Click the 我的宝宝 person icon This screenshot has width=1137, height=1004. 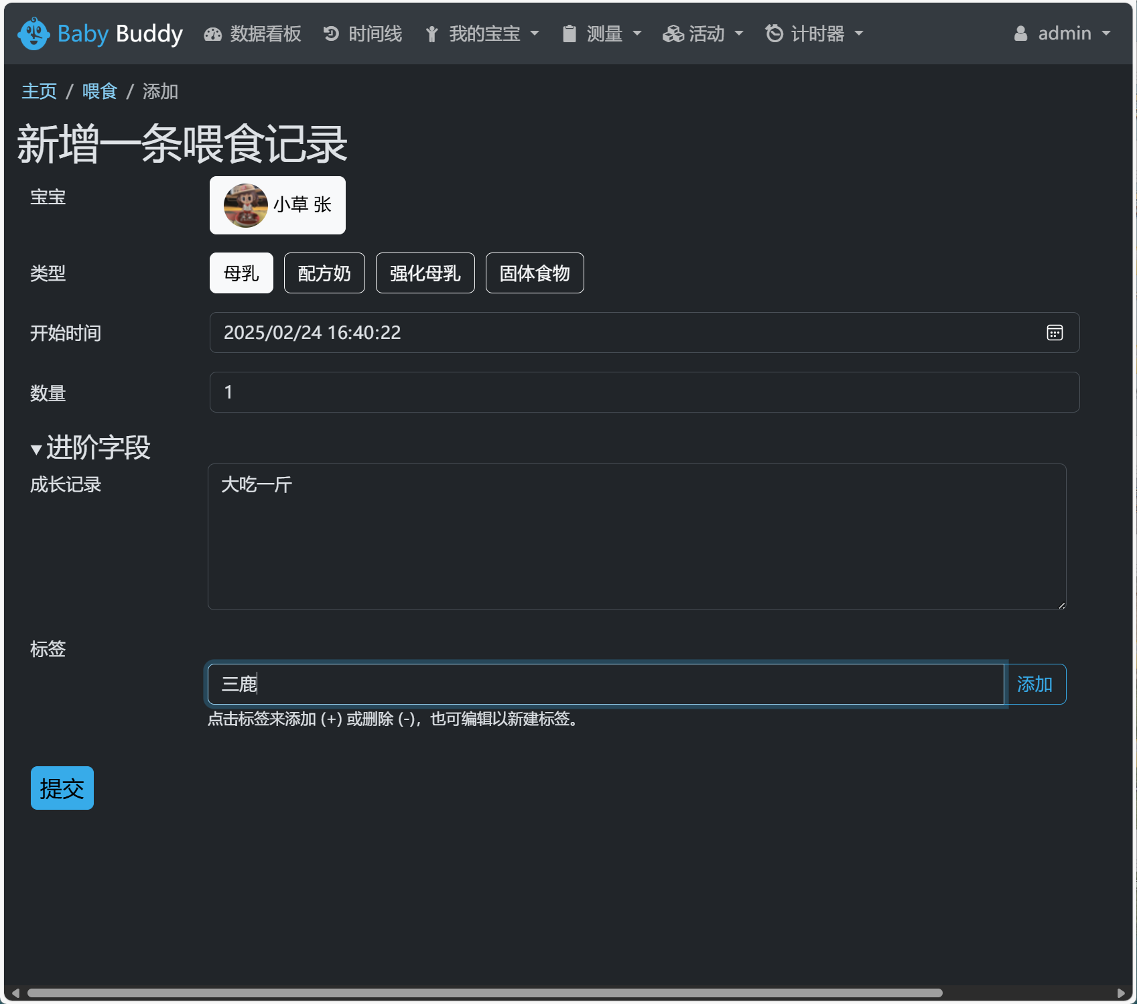(431, 33)
